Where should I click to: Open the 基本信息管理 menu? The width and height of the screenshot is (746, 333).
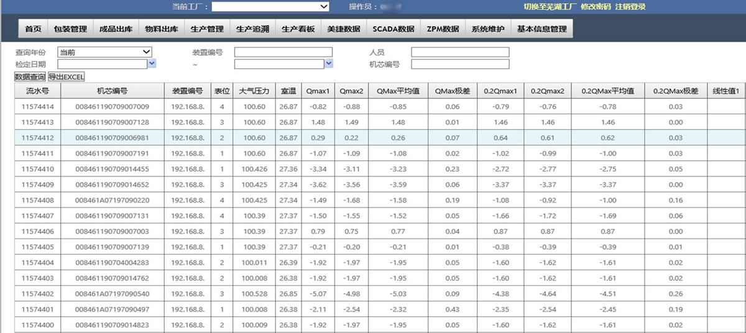[x=541, y=29]
